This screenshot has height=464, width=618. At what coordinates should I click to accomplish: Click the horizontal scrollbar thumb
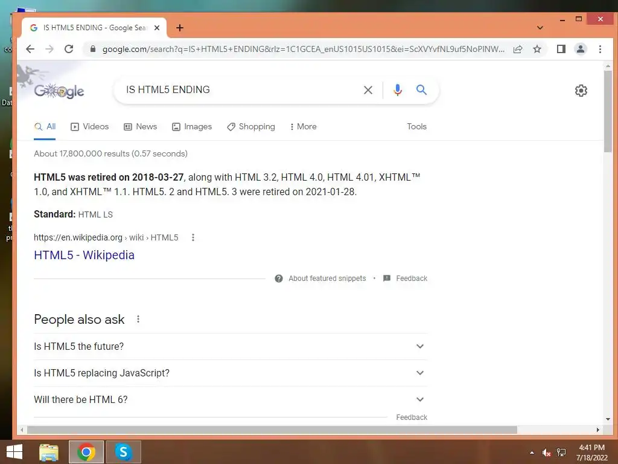point(272,430)
